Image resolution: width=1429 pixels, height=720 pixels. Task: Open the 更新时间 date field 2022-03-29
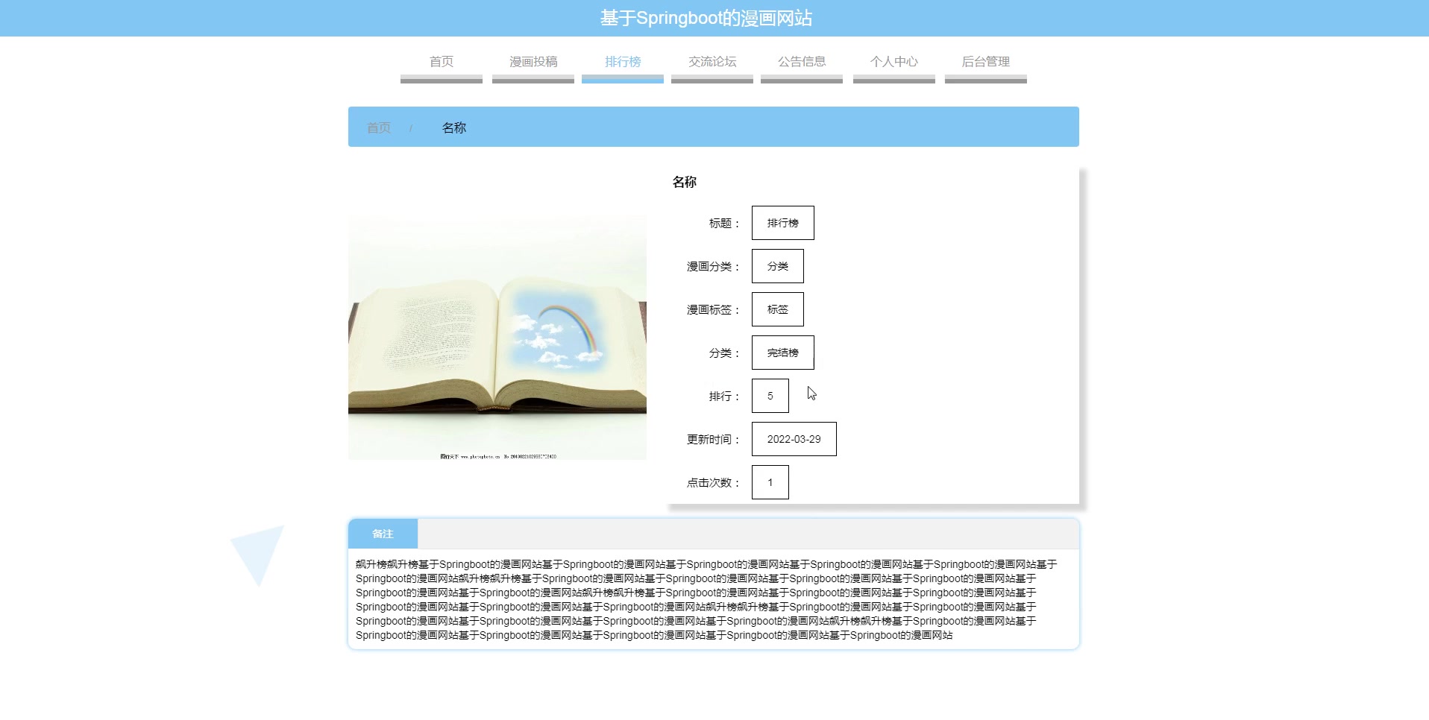pyautogui.click(x=794, y=439)
